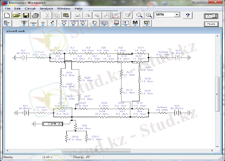Save the circuit using the floppy icon
The width and height of the screenshot is (225, 161).
(x=26, y=15)
